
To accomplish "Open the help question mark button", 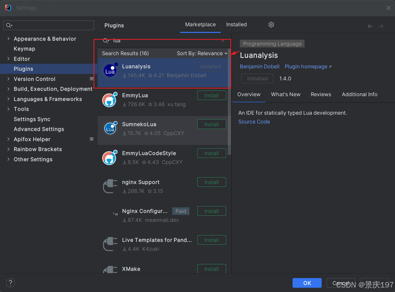I will (10, 283).
